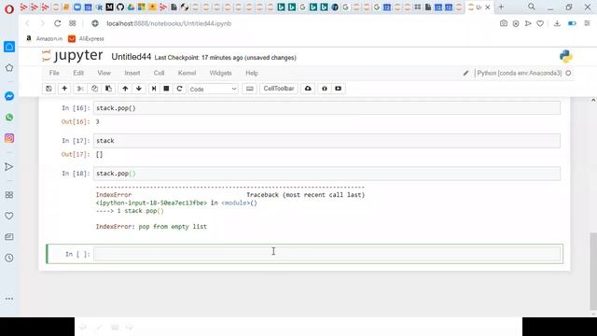597x336 pixels.
Task: Click the notebook vertical scrollbar
Action: [593, 271]
